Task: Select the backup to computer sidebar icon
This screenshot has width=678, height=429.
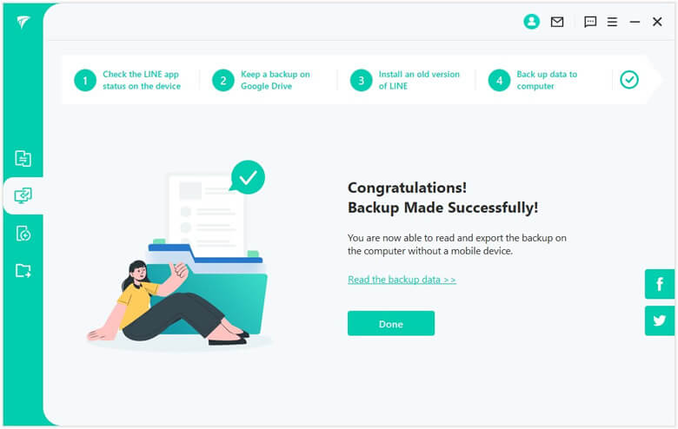Action: [x=23, y=195]
